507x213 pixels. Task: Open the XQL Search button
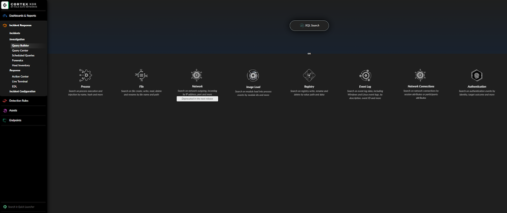[309, 26]
